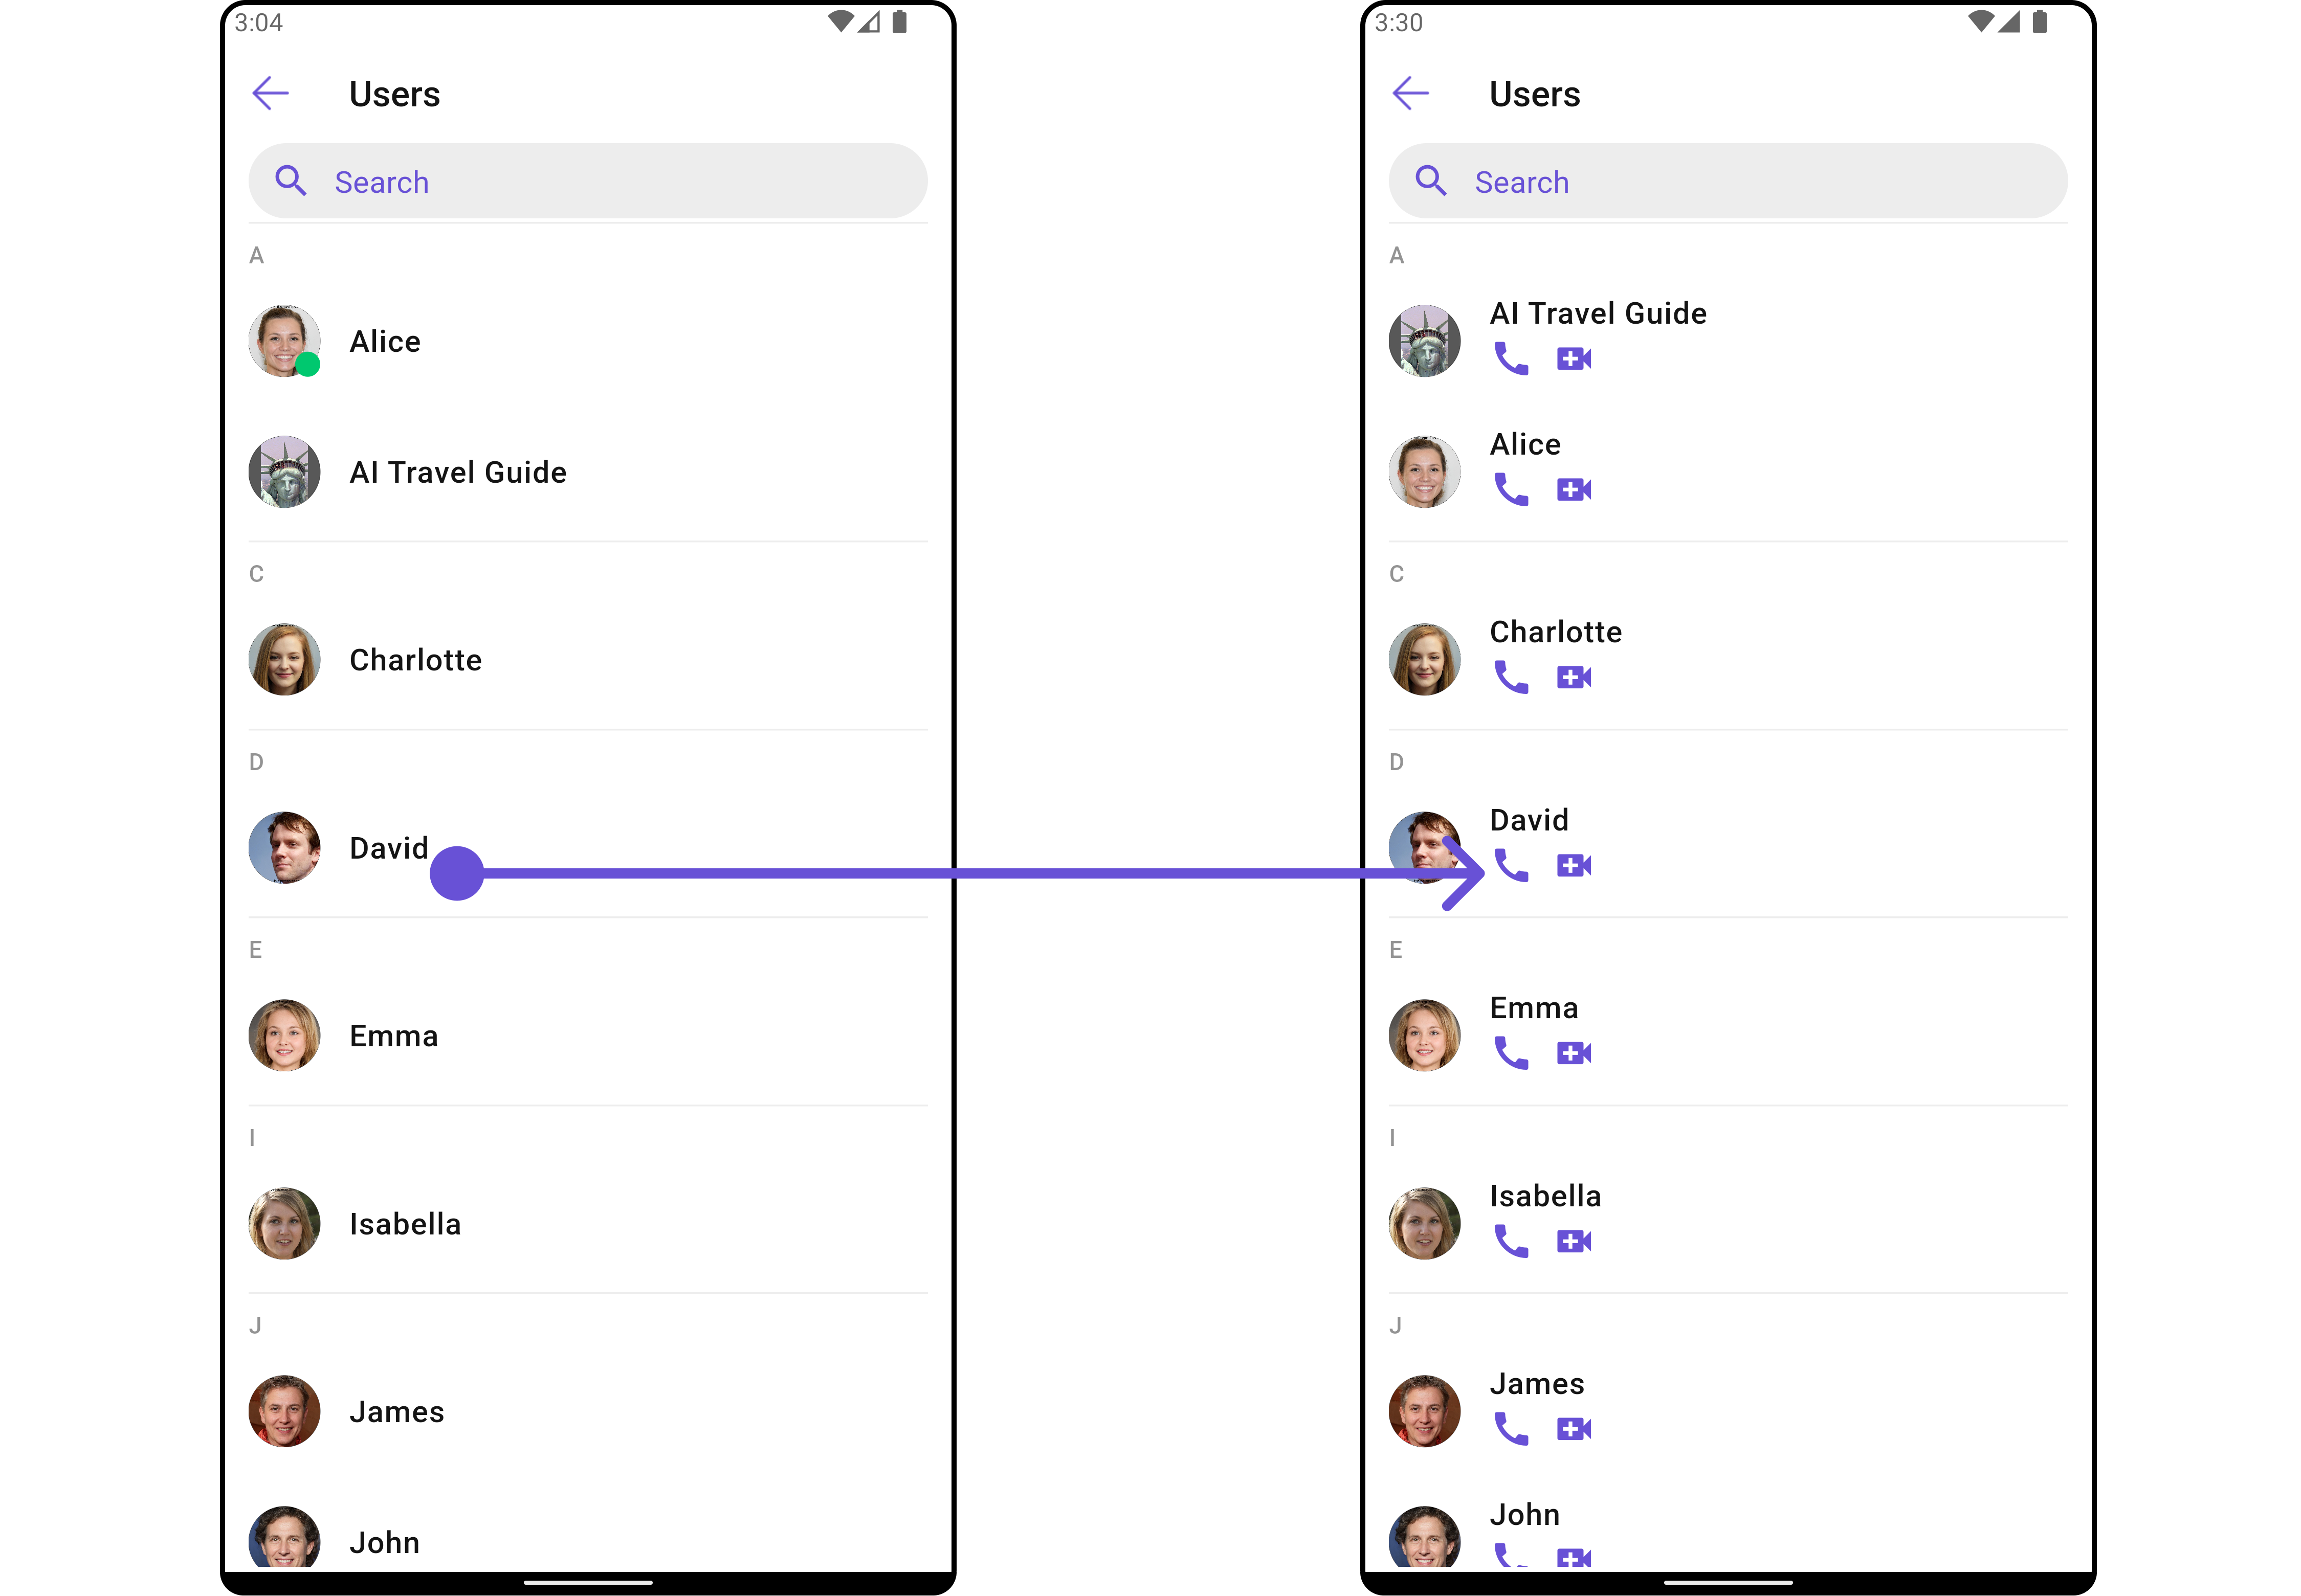Tap the search magnifier icon on left screen
Screen dimensions: 2301x1596
(x=290, y=181)
